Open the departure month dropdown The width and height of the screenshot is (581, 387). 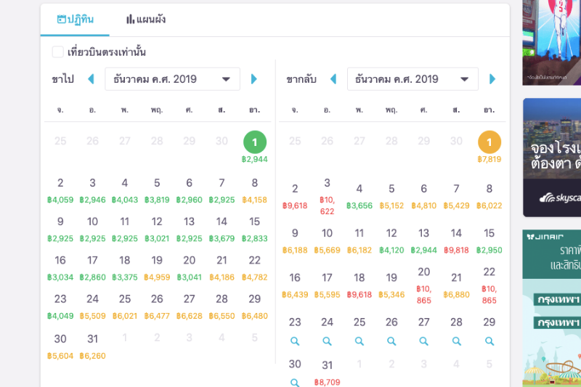pyautogui.click(x=172, y=79)
